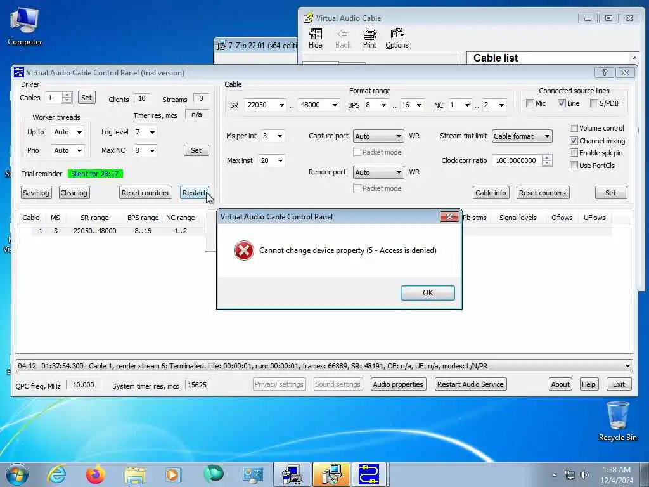This screenshot has height=487, width=649.
Task: Click the Restart button in Driver section
Action: 194,193
